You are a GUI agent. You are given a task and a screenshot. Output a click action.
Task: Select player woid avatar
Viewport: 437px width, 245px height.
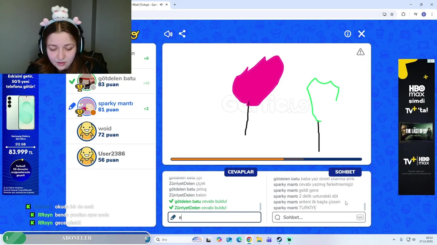(x=87, y=131)
